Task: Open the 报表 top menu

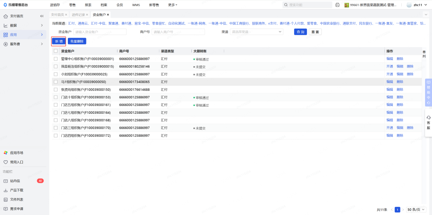Action: click(x=88, y=5)
